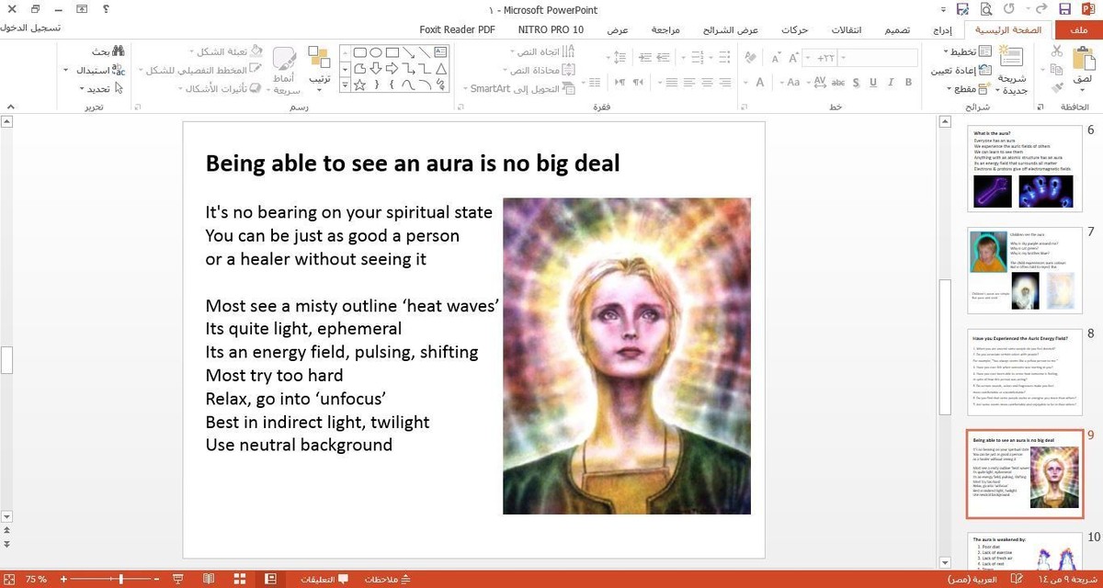
Task: Toggle the Notes (ملاحظات) pane
Action: [387, 579]
